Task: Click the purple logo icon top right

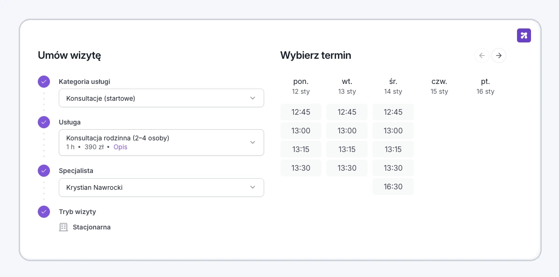Action: (x=524, y=35)
